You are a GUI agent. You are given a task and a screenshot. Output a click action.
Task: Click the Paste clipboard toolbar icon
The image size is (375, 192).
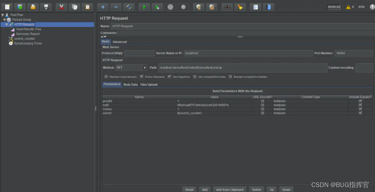point(87,7)
